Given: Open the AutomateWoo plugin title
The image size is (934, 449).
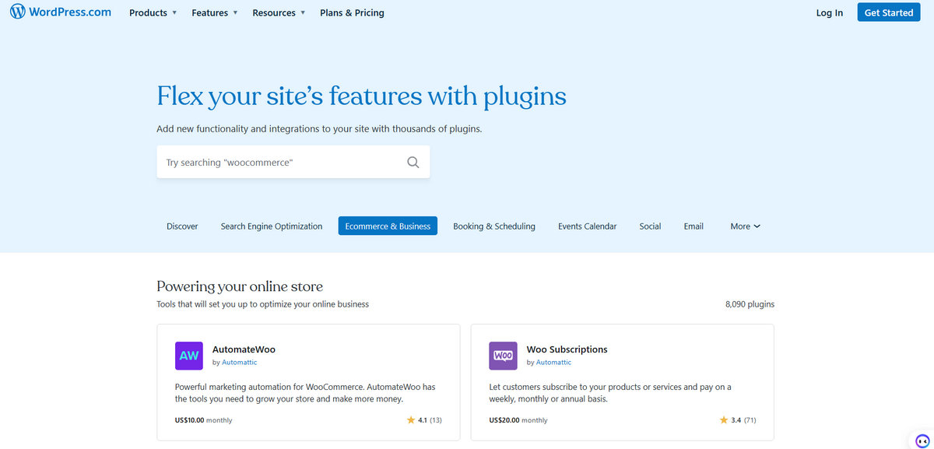Looking at the screenshot, I should pyautogui.click(x=244, y=349).
